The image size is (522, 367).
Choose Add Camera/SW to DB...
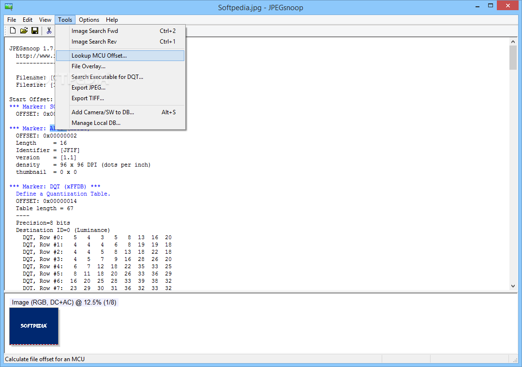coord(120,112)
